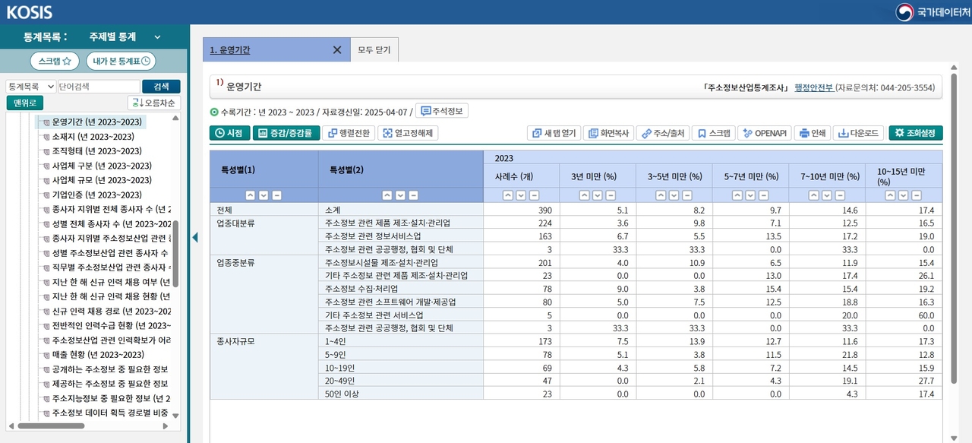Click table icon beside 전반적인 인력수급 현황
972x443 pixels.
[x=46, y=326]
